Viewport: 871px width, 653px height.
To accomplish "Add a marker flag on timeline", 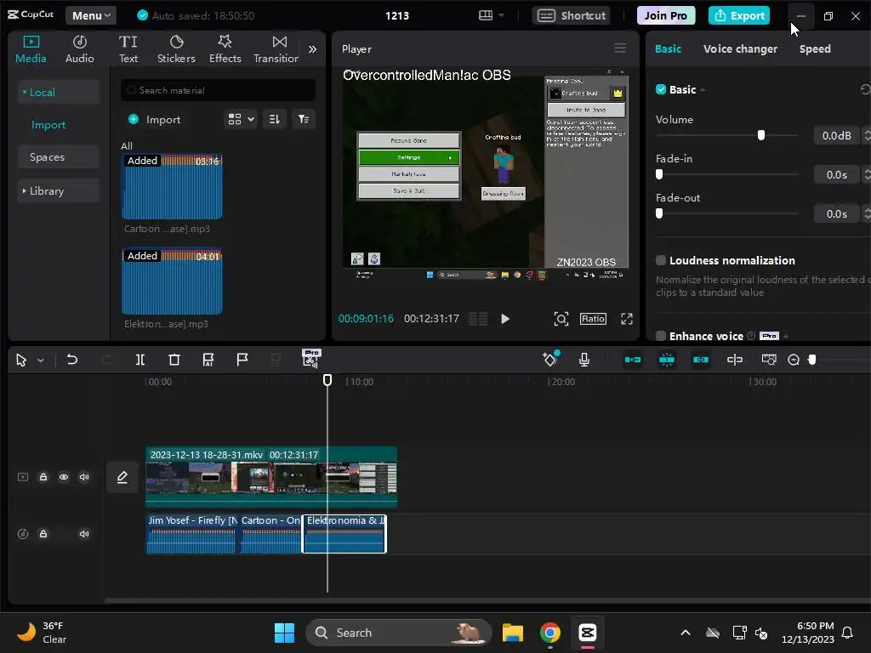I will 242,360.
